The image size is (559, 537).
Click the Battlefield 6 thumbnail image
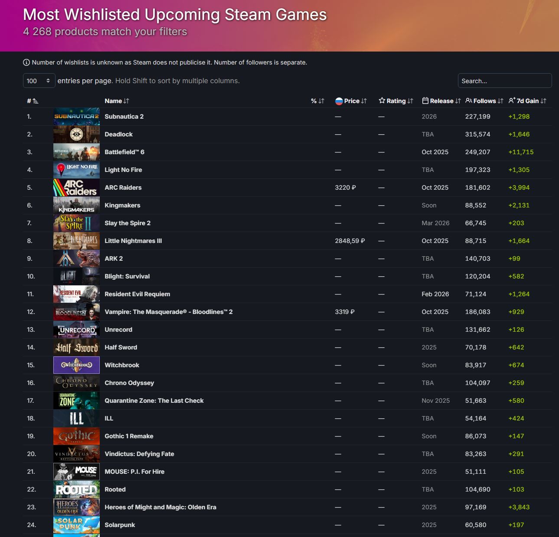click(76, 152)
